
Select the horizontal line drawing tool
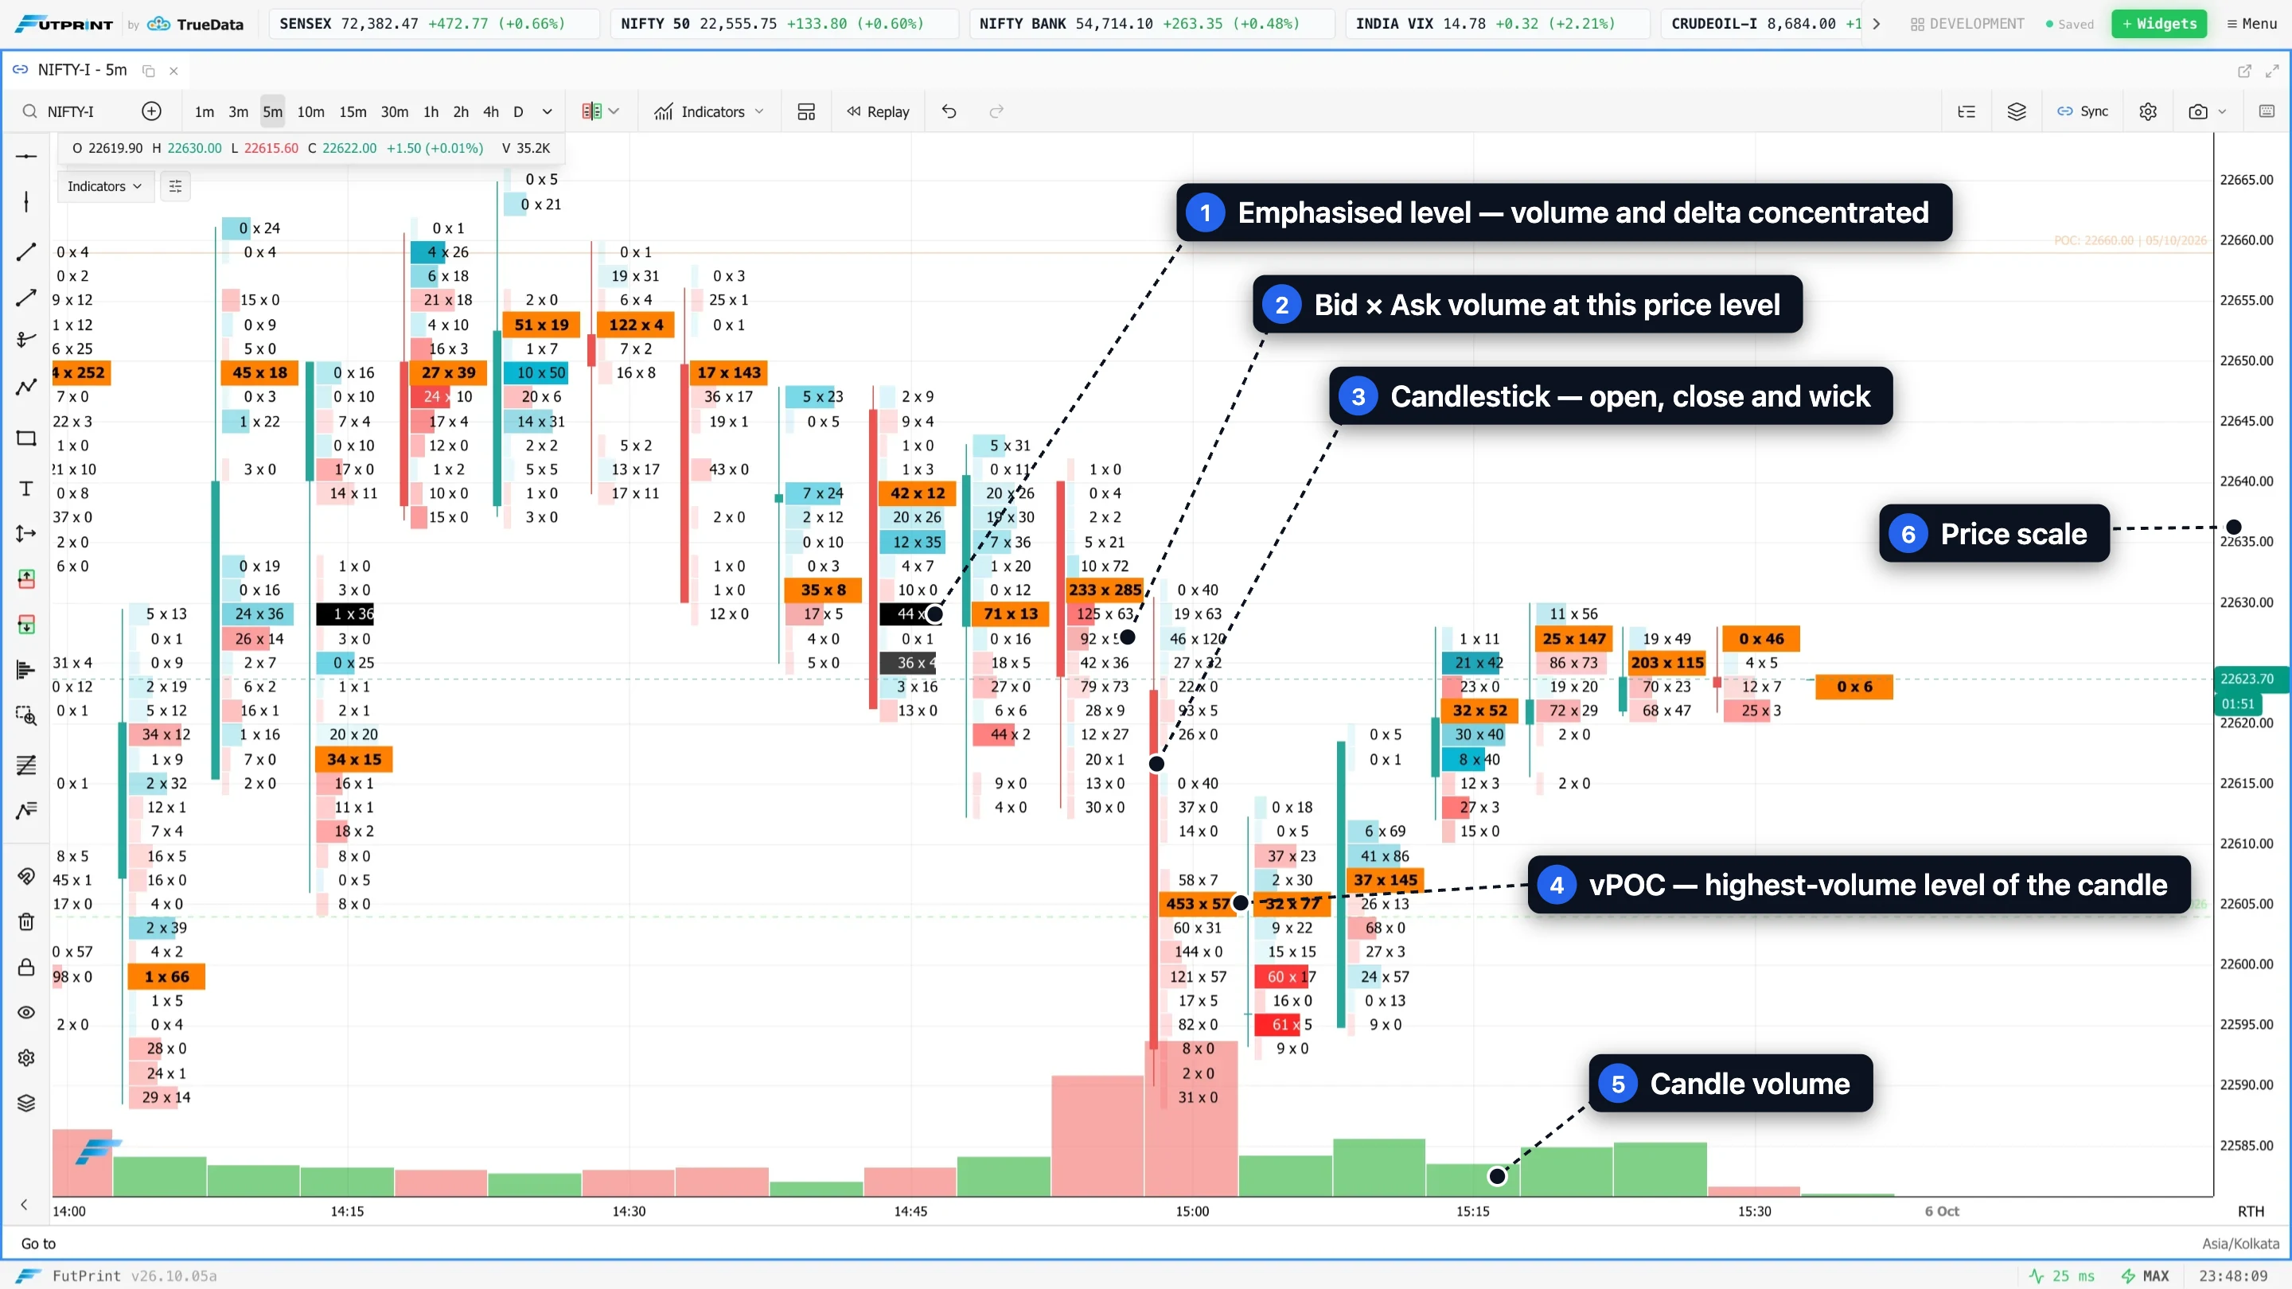pyautogui.click(x=25, y=157)
